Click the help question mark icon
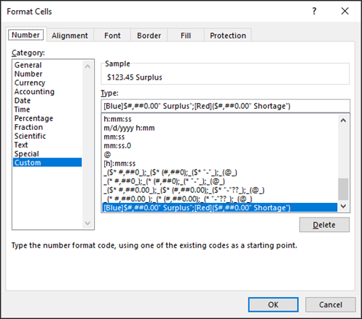362x319 pixels. pos(314,11)
